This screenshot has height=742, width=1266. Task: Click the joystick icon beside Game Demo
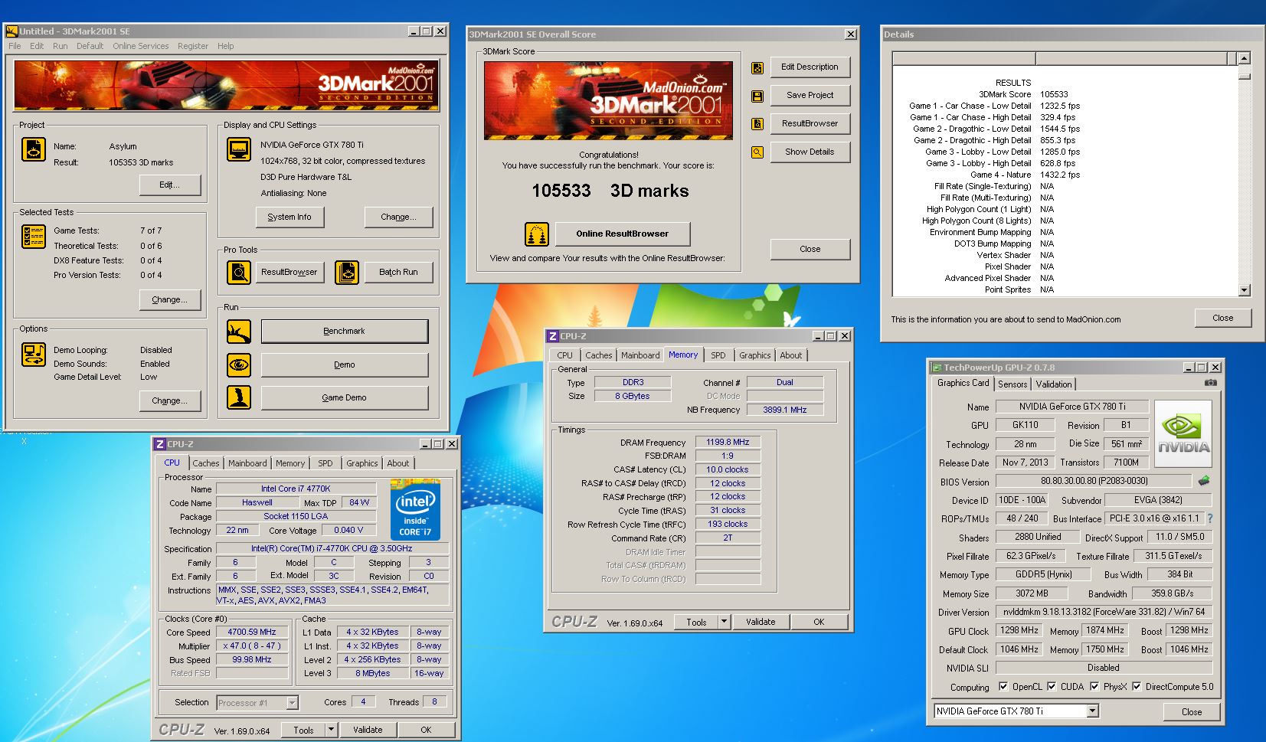[239, 397]
